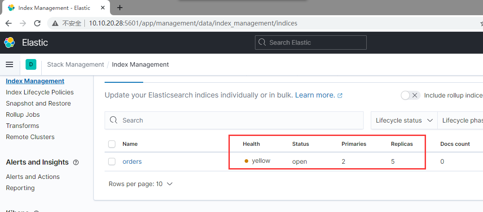The width and height of the screenshot is (483, 212).
Task: Click the not-secure warning icon in address bar
Action: pyautogui.click(x=55, y=23)
